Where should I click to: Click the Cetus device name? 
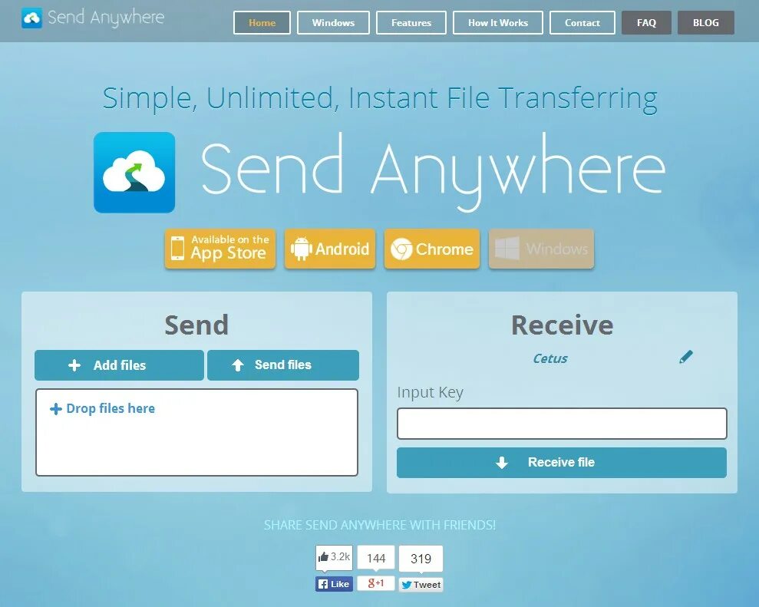550,358
